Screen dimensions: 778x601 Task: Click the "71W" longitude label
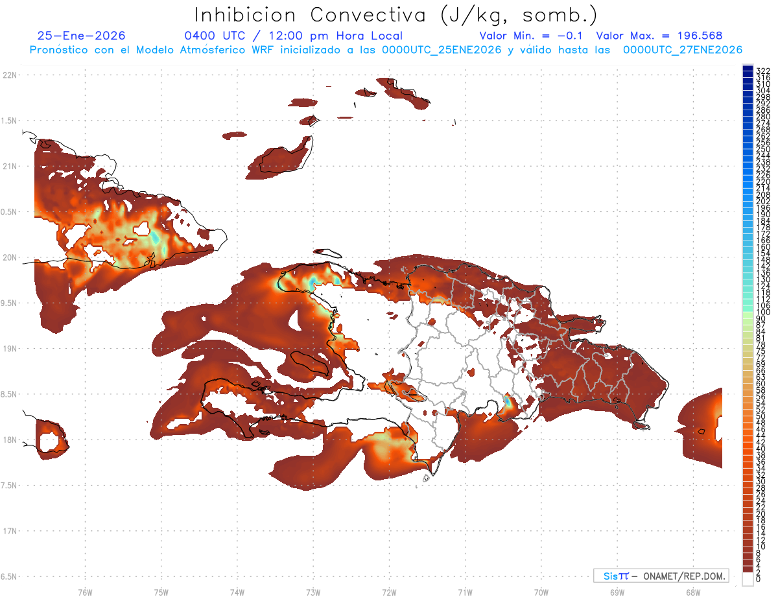(465, 592)
